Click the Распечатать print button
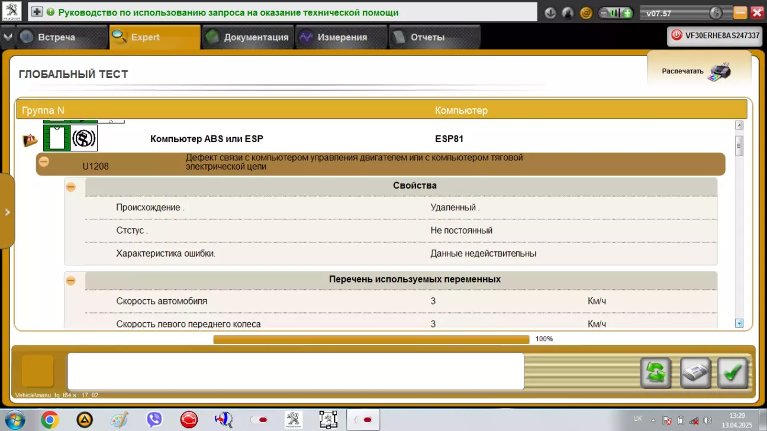The width and height of the screenshot is (767, 431). click(x=698, y=71)
